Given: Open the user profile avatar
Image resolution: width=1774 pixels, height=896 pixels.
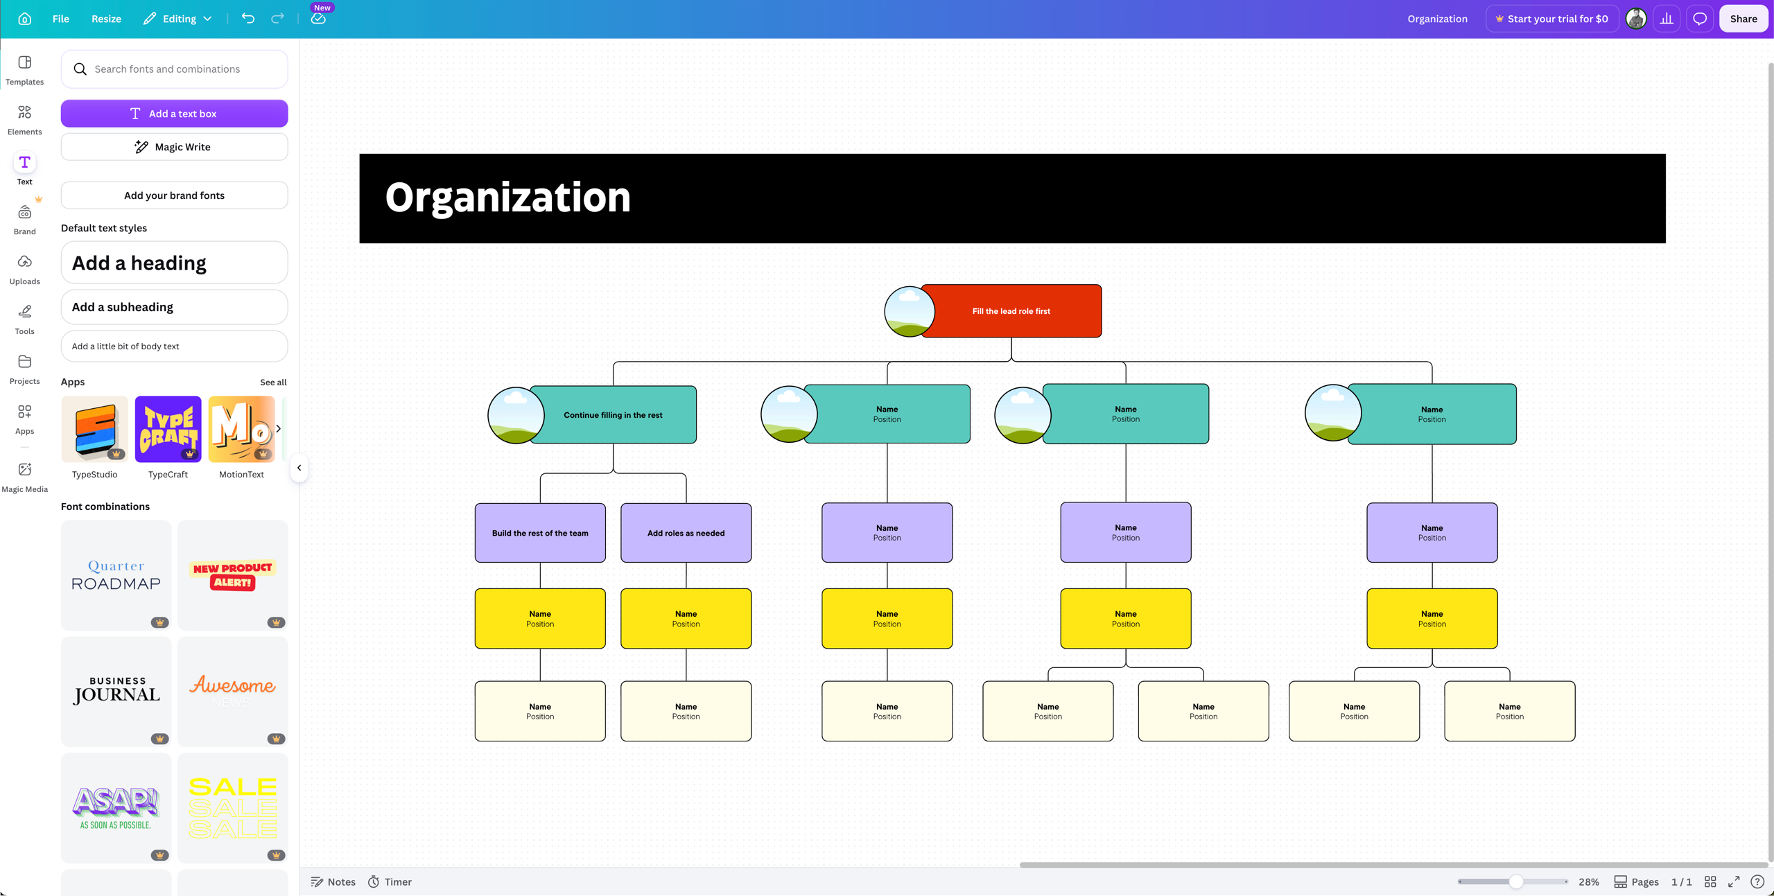Looking at the screenshot, I should pos(1636,19).
